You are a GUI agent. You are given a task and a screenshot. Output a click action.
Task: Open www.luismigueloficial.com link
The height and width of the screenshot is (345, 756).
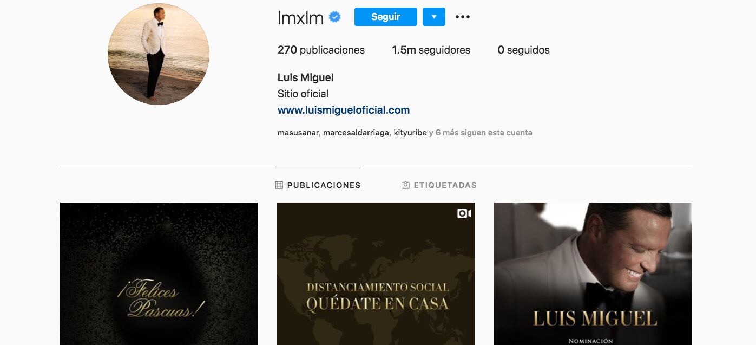344,110
